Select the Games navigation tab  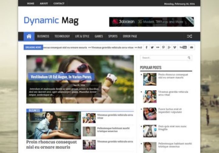click(99, 36)
